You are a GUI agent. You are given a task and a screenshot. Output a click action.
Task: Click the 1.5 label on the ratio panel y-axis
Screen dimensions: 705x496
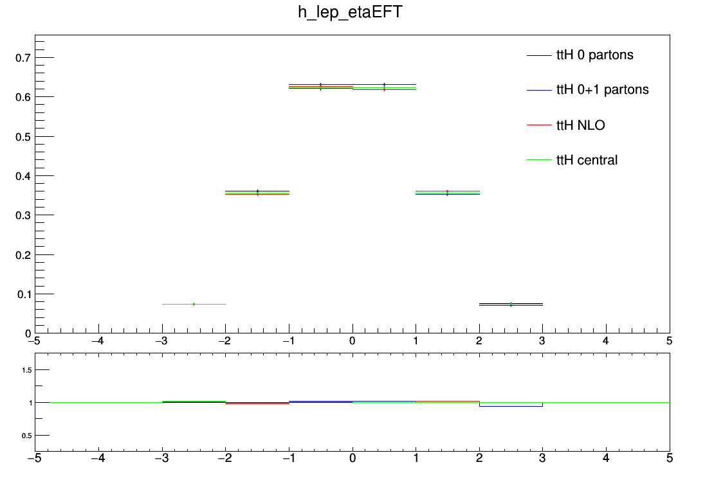[x=27, y=370]
